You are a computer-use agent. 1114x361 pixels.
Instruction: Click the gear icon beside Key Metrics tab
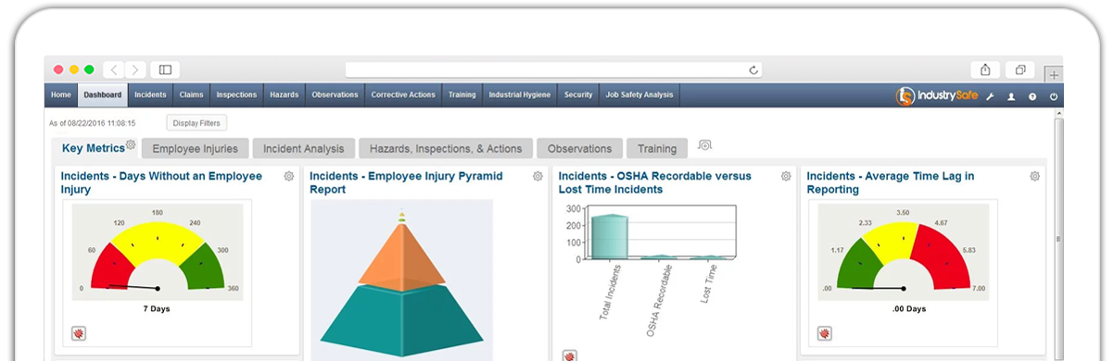tap(131, 144)
